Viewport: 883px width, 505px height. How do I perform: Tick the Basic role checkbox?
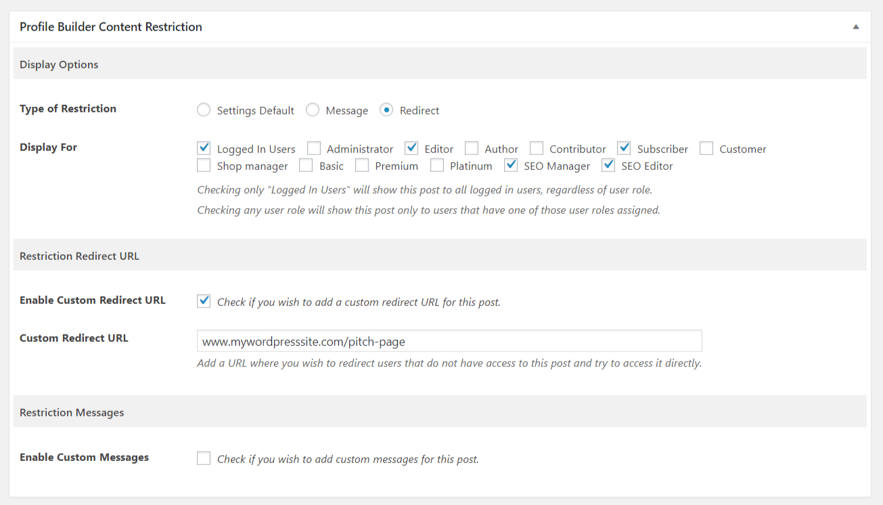point(306,164)
